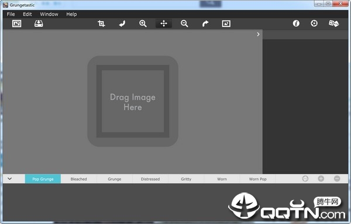Viewport: 351px width, 224px height.
Task: Click the save image toolbar icon
Action: click(x=39, y=23)
